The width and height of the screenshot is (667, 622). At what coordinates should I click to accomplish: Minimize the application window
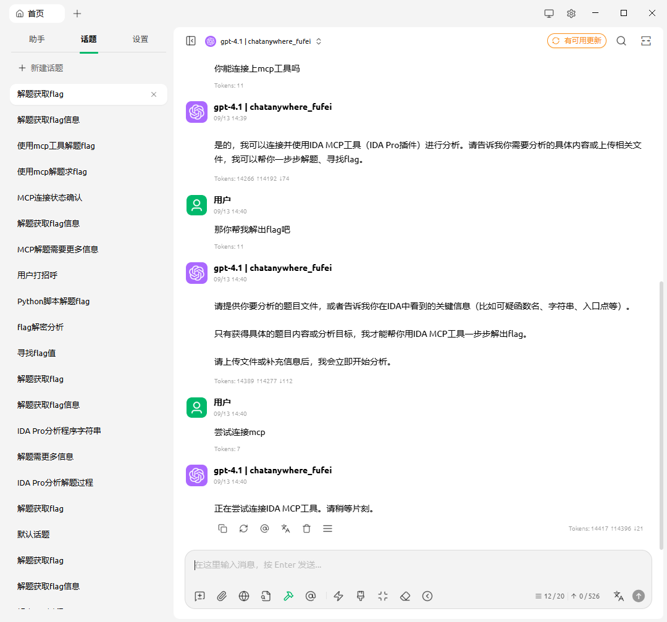click(595, 13)
